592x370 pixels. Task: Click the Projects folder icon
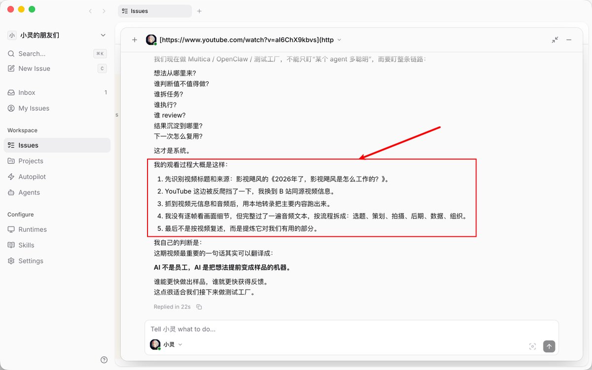click(x=11, y=161)
